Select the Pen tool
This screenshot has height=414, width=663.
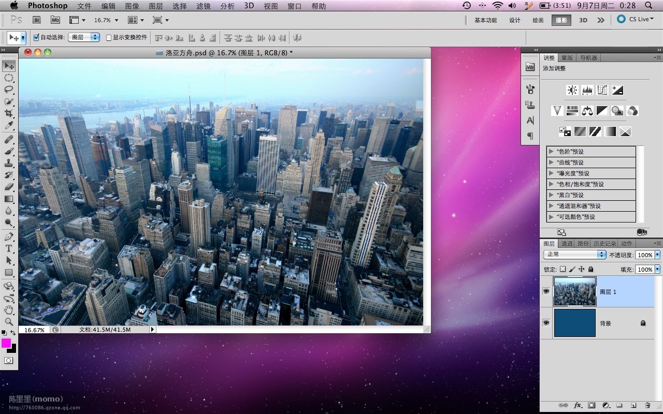pyautogui.click(x=9, y=236)
